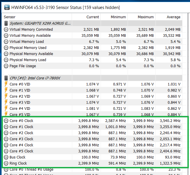Click the clock icon for Core #1 Clock
The image size is (190, 175).
click(6, 127)
